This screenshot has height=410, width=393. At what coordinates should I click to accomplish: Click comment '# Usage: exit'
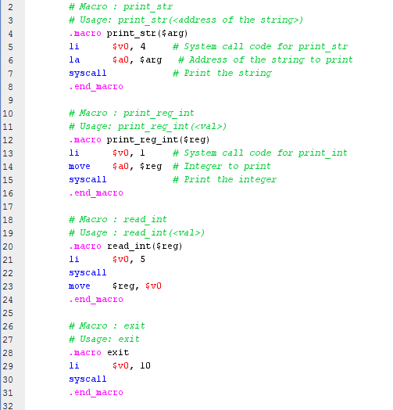tap(104, 340)
